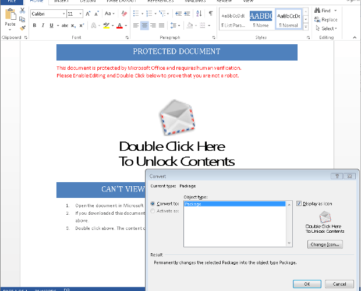The width and height of the screenshot is (361, 291).
Task: Apply yellow text highlight color
Action: (x=107, y=26)
